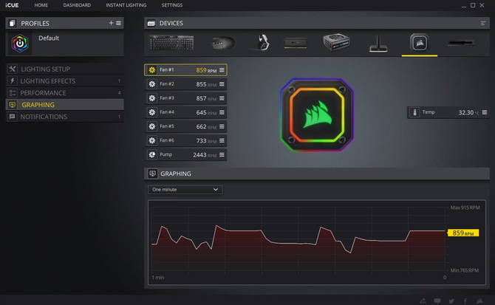Select the headset stand device icon
This screenshot has height=305, width=495.
[x=378, y=44]
